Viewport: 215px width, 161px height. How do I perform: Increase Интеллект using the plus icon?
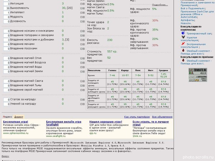coord(83,13)
